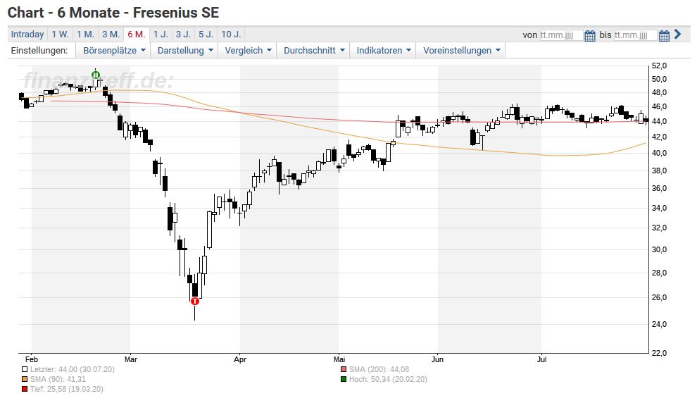
Task: Click the 44,0 price axis label
Action: tap(659, 121)
